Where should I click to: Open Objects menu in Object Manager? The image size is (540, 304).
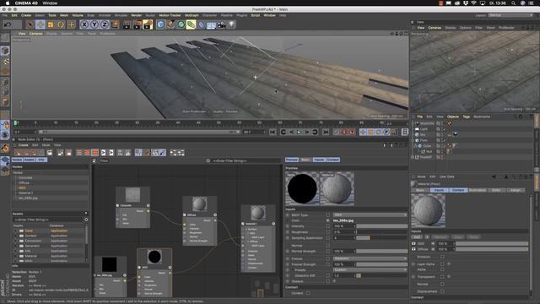point(453,117)
